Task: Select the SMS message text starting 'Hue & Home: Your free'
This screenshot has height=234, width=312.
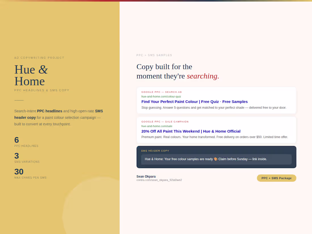Action: (206, 159)
